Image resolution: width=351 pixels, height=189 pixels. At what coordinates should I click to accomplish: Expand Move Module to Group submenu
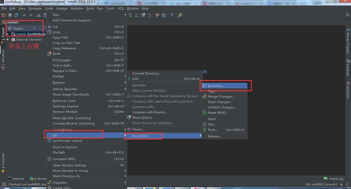point(87,171)
